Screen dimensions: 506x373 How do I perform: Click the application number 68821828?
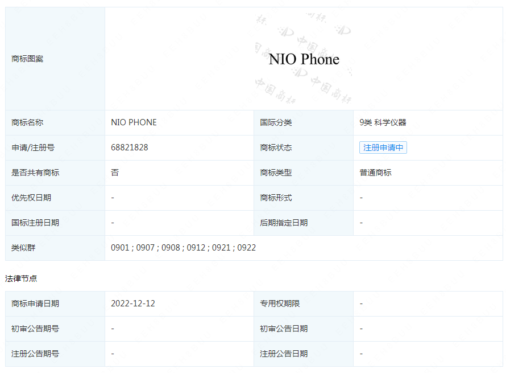click(x=130, y=147)
